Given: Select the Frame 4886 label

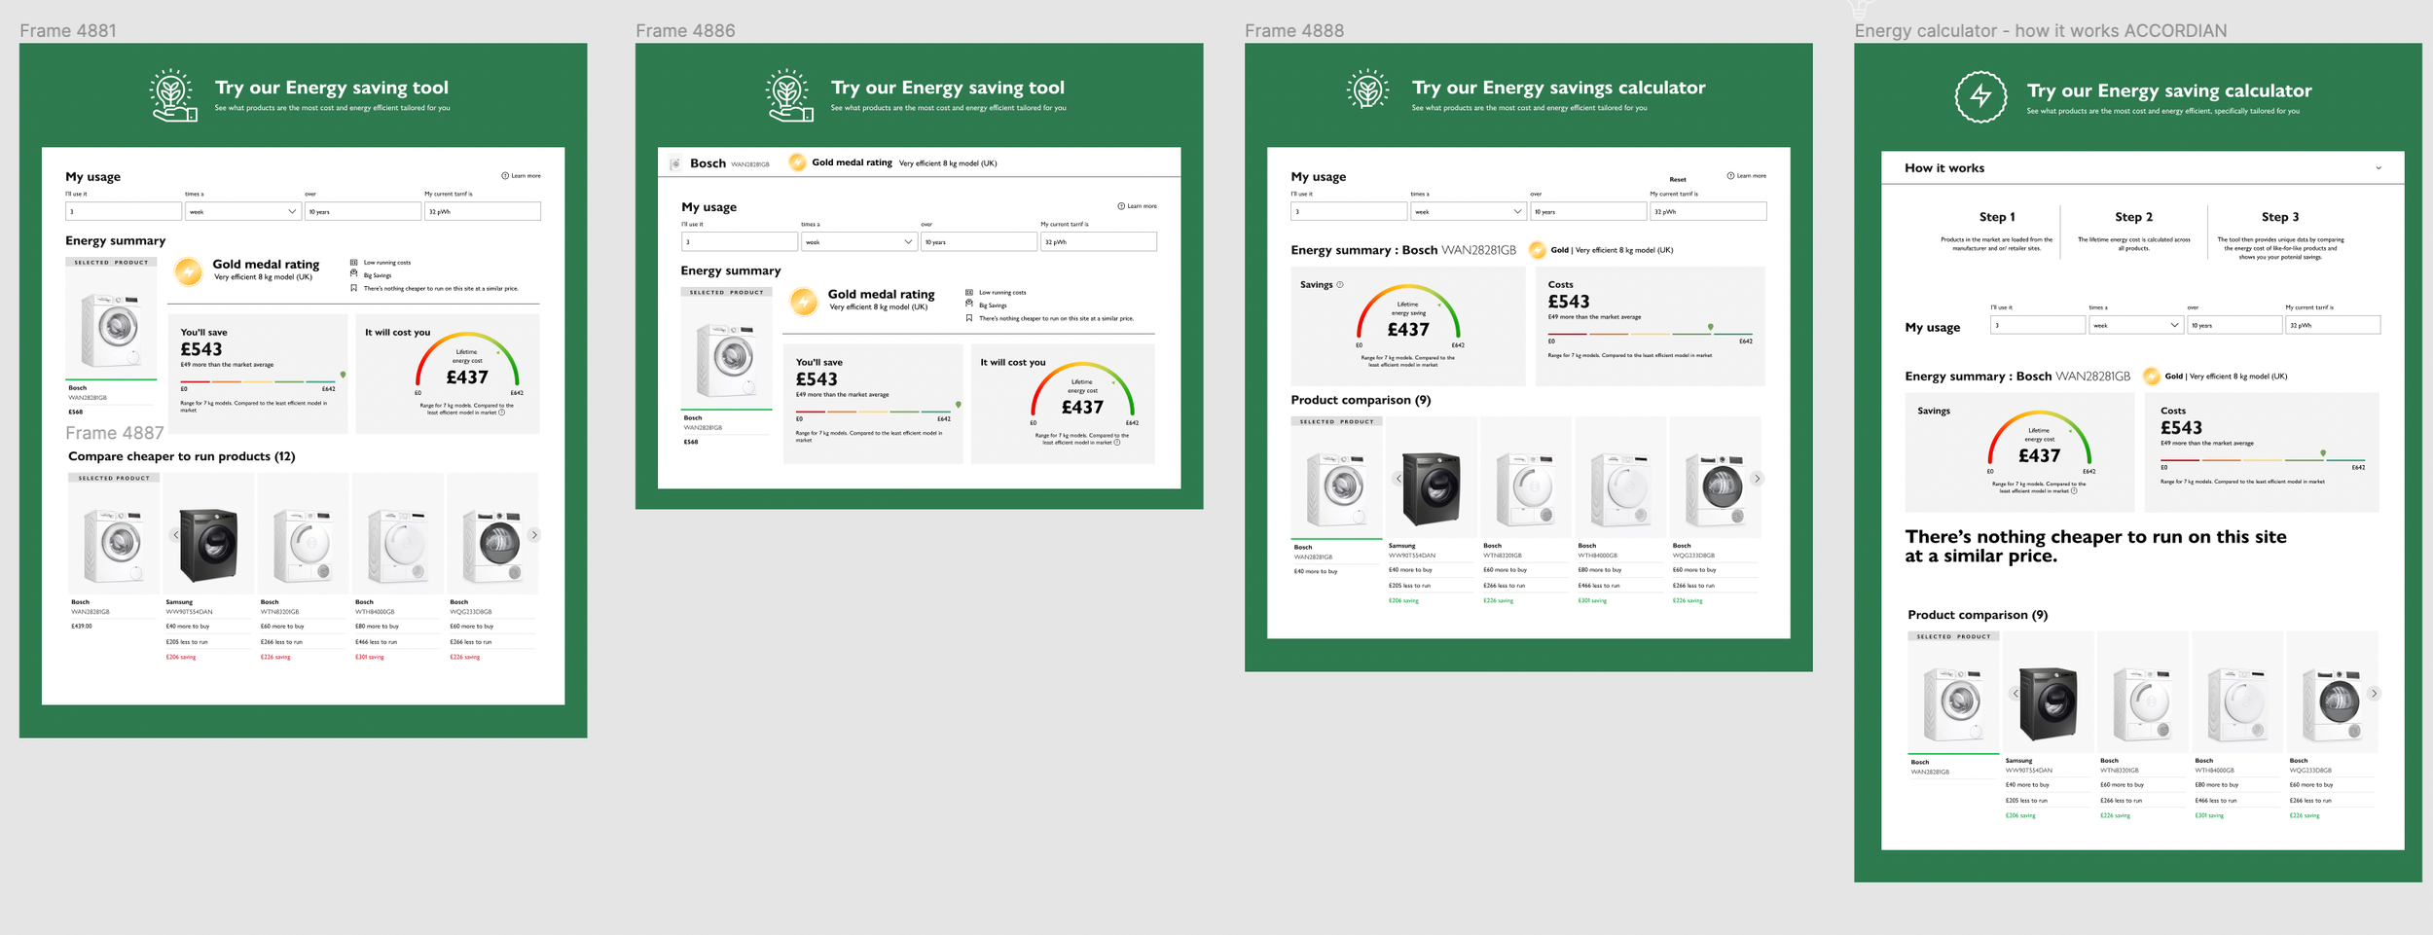Looking at the screenshot, I should point(685,31).
